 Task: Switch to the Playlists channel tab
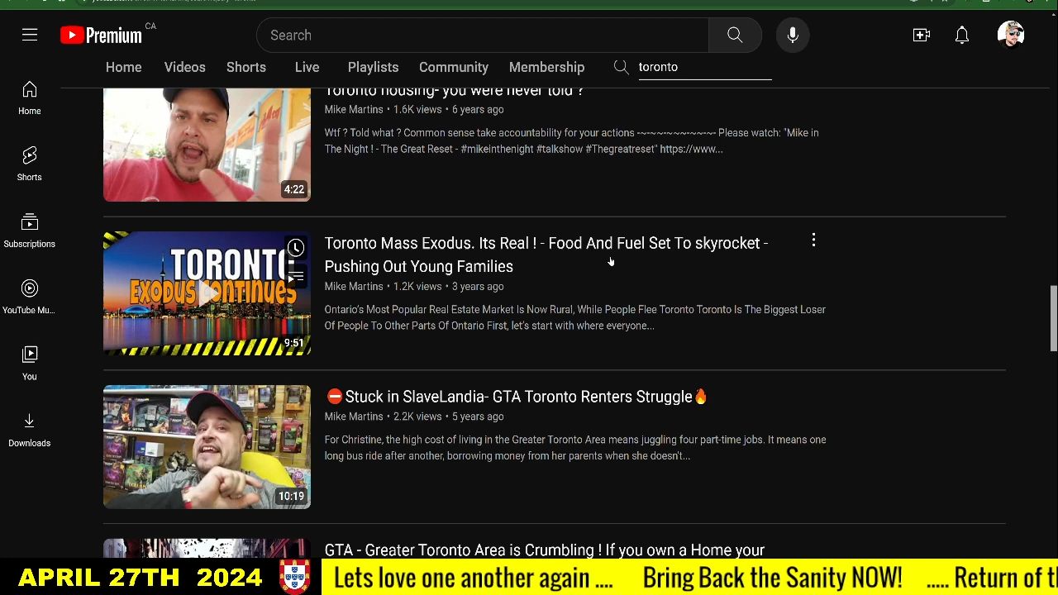pyautogui.click(x=373, y=67)
